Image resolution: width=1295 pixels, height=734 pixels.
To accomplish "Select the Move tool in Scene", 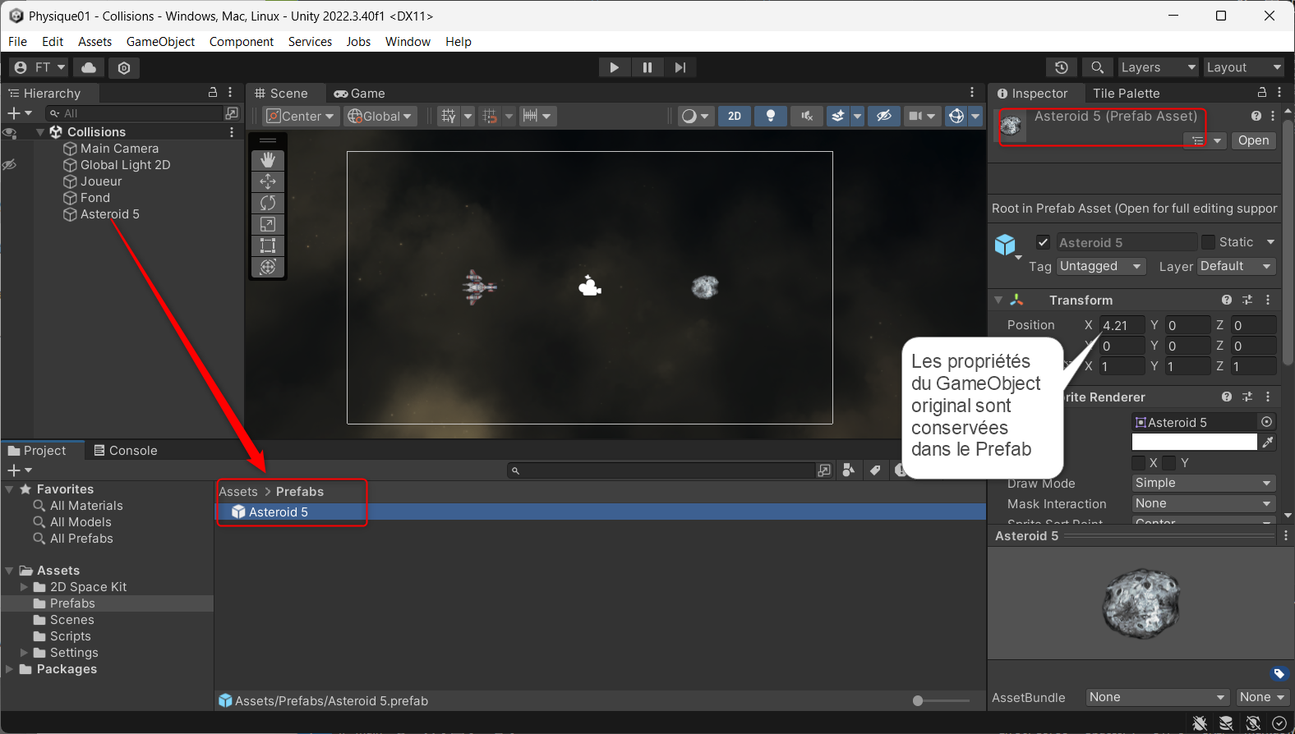I will tap(268, 181).
